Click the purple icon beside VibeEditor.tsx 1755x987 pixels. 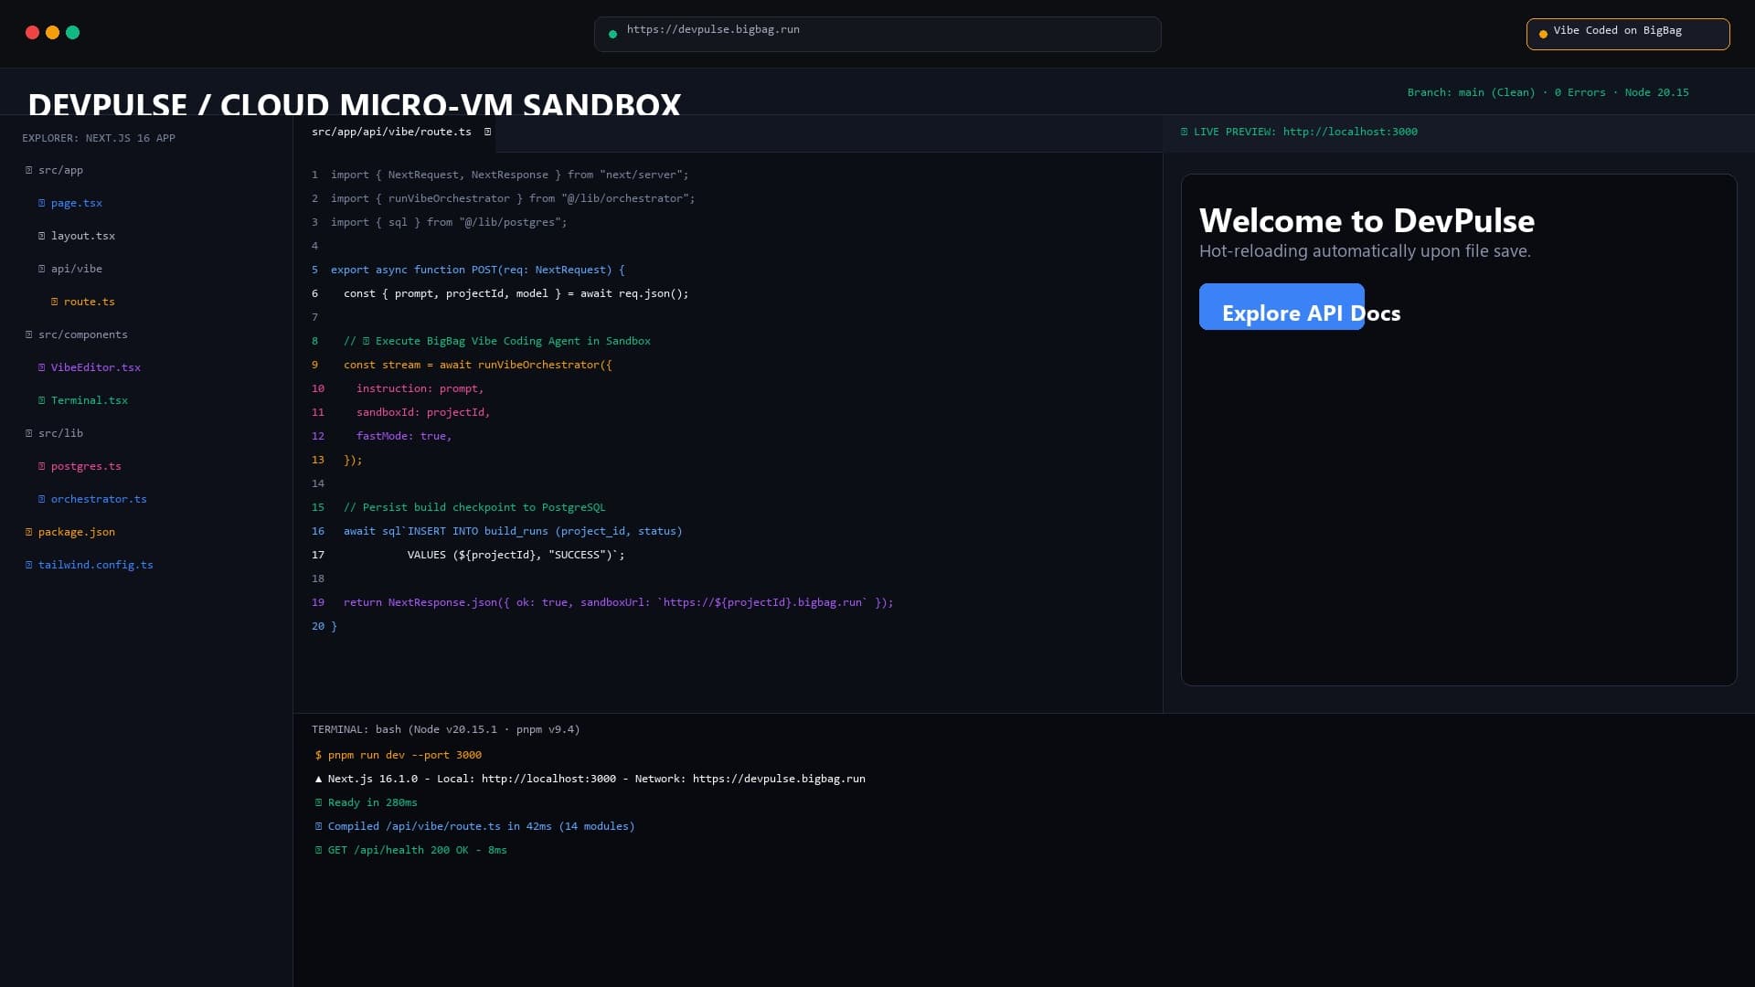coord(41,367)
